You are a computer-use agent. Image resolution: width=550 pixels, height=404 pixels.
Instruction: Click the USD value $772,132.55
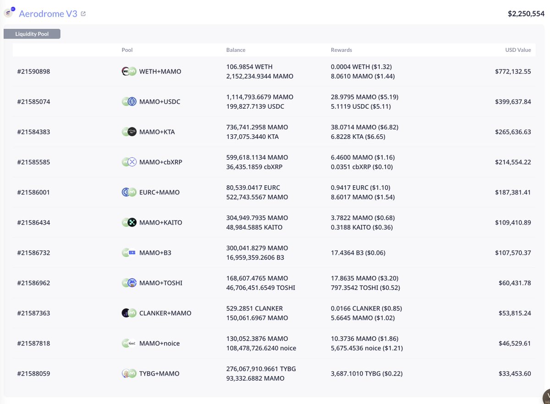(x=513, y=72)
